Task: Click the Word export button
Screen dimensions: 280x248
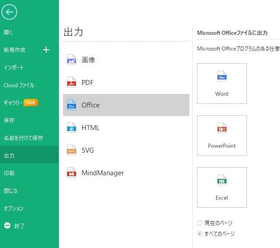Action: pos(222,84)
